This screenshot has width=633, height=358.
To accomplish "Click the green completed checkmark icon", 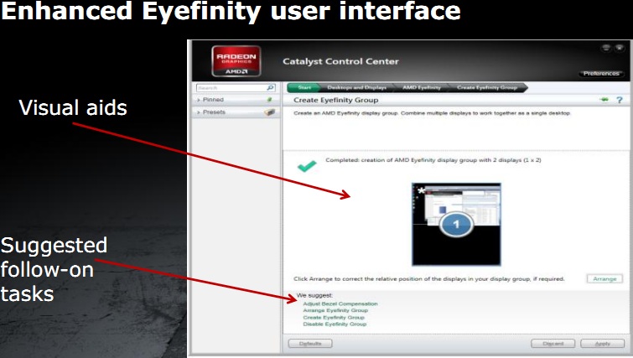I will (307, 165).
